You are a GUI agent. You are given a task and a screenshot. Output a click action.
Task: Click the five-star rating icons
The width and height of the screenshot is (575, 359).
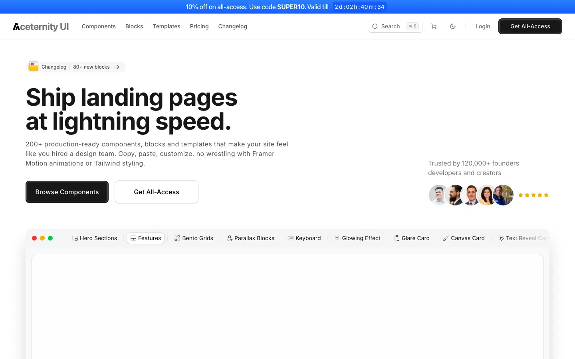pos(533,195)
